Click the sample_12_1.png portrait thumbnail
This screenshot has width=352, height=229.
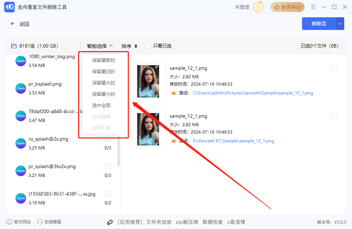click(148, 81)
